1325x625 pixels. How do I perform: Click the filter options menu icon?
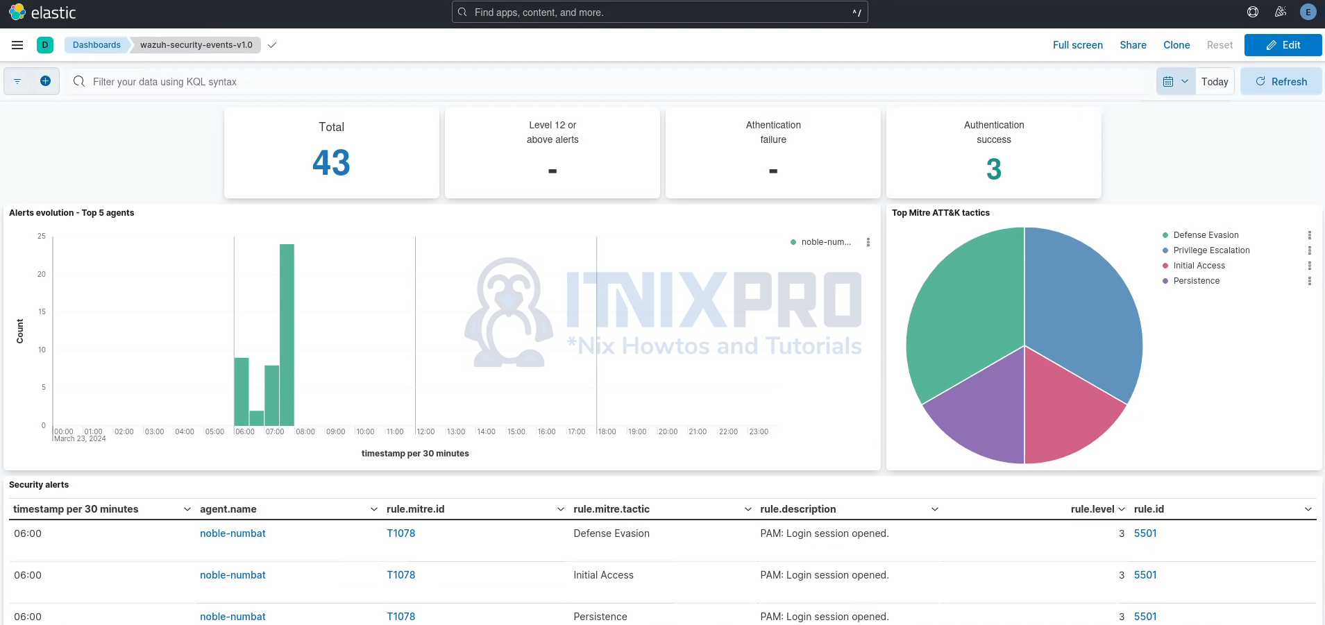17,81
